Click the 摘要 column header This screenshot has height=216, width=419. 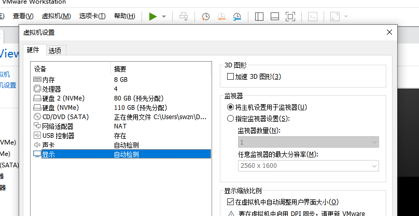161,69
